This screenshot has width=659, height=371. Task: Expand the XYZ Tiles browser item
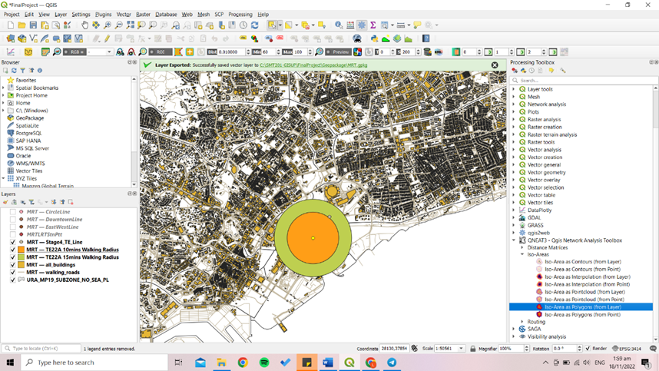4,178
